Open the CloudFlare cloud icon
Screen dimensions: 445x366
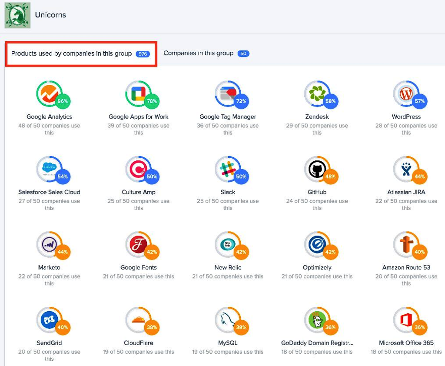(139, 320)
